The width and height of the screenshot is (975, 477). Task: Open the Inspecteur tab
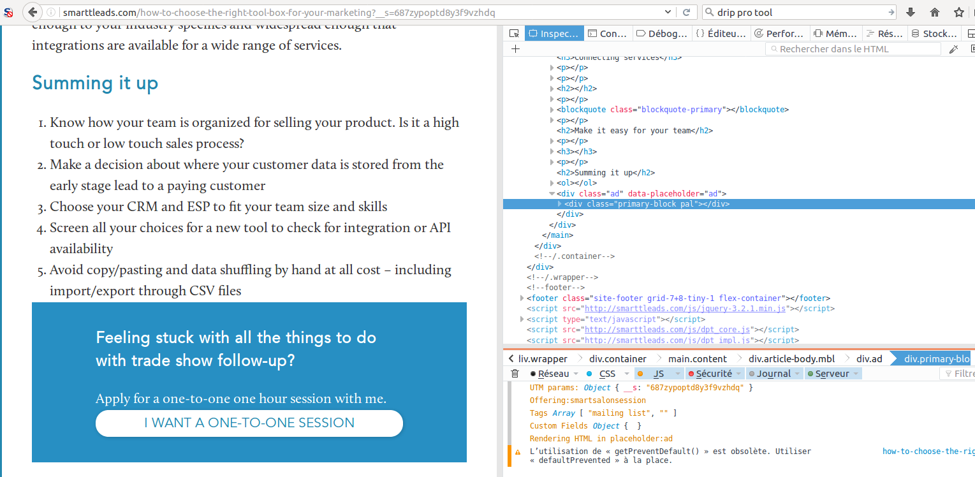click(553, 34)
